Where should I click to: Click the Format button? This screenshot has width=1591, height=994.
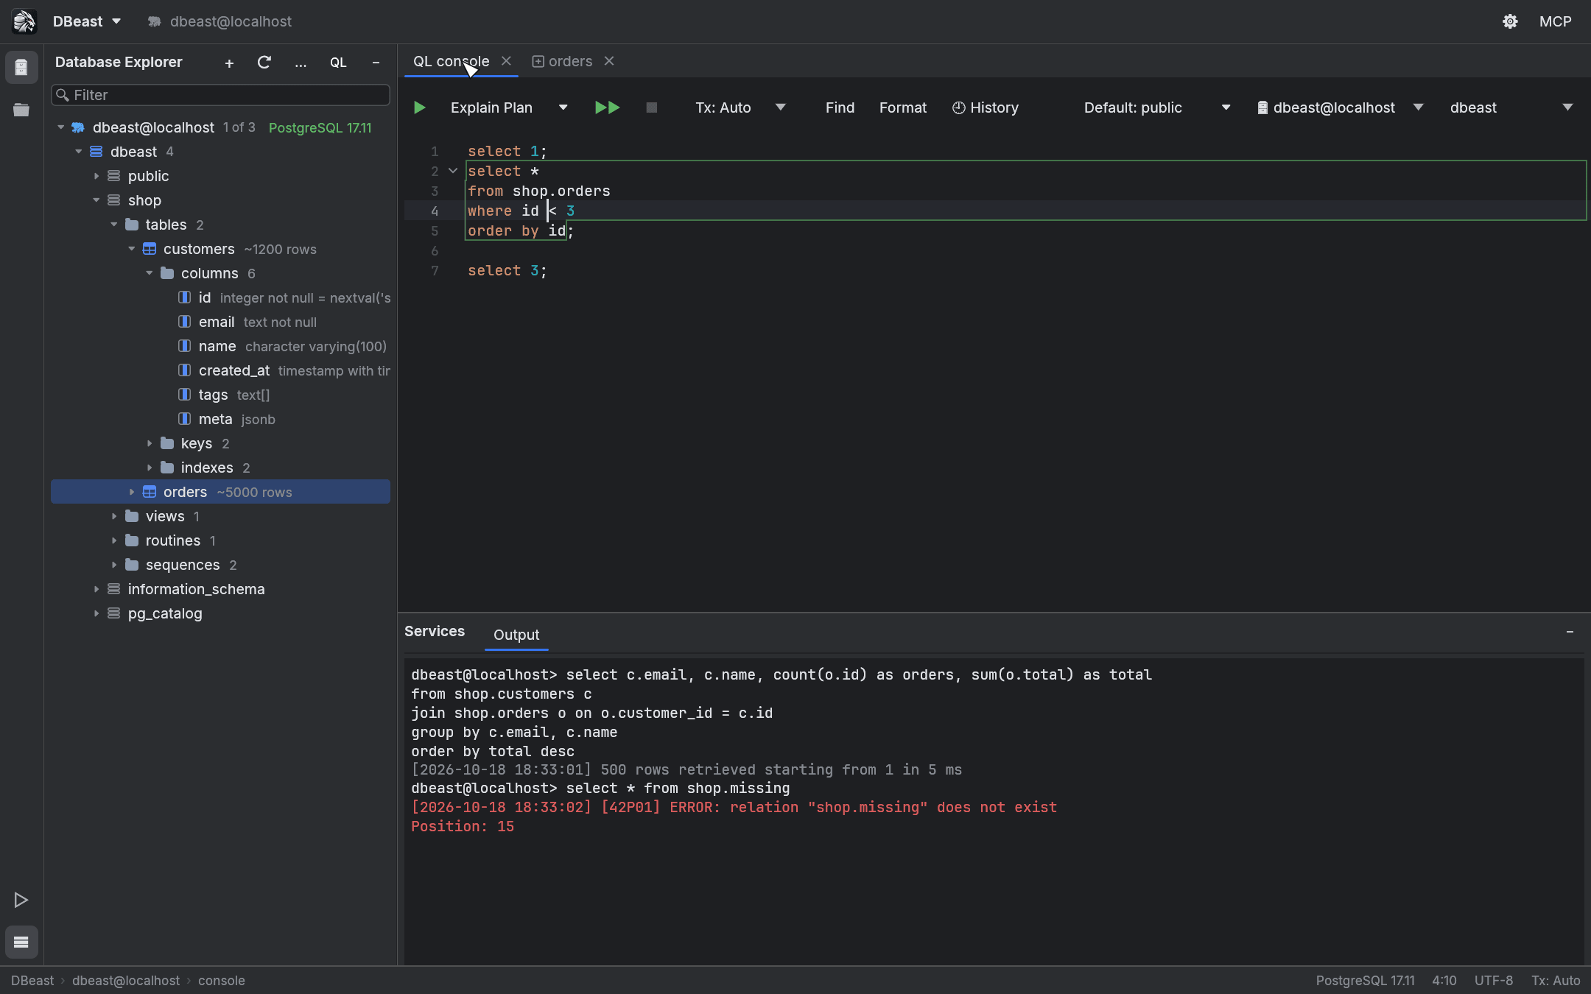point(903,107)
